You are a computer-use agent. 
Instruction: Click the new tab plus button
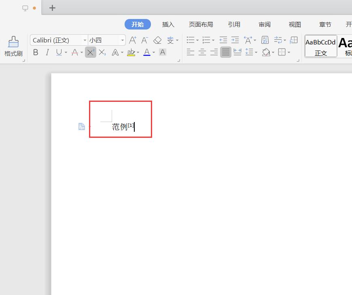52,8
